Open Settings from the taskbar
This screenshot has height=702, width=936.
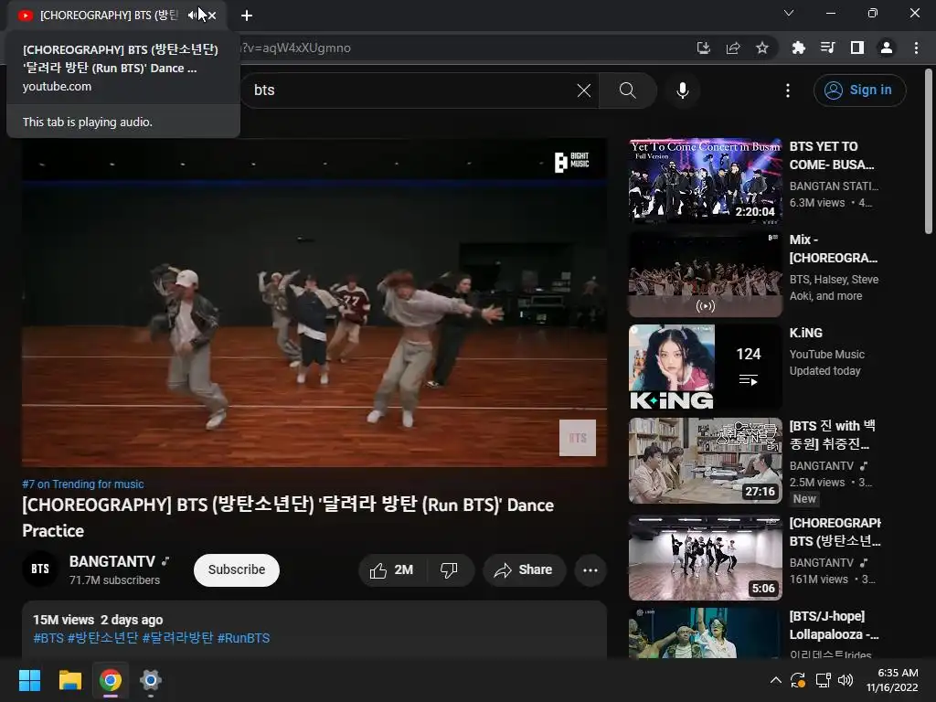[151, 680]
